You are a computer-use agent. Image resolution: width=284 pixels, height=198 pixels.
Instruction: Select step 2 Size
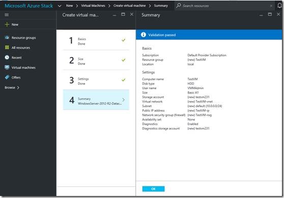coord(96,60)
